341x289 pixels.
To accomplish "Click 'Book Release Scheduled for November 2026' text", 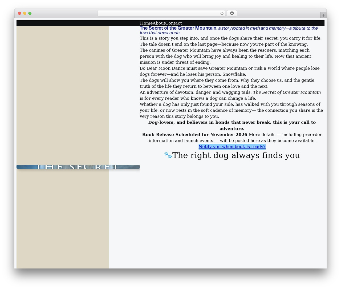I will tap(195, 135).
